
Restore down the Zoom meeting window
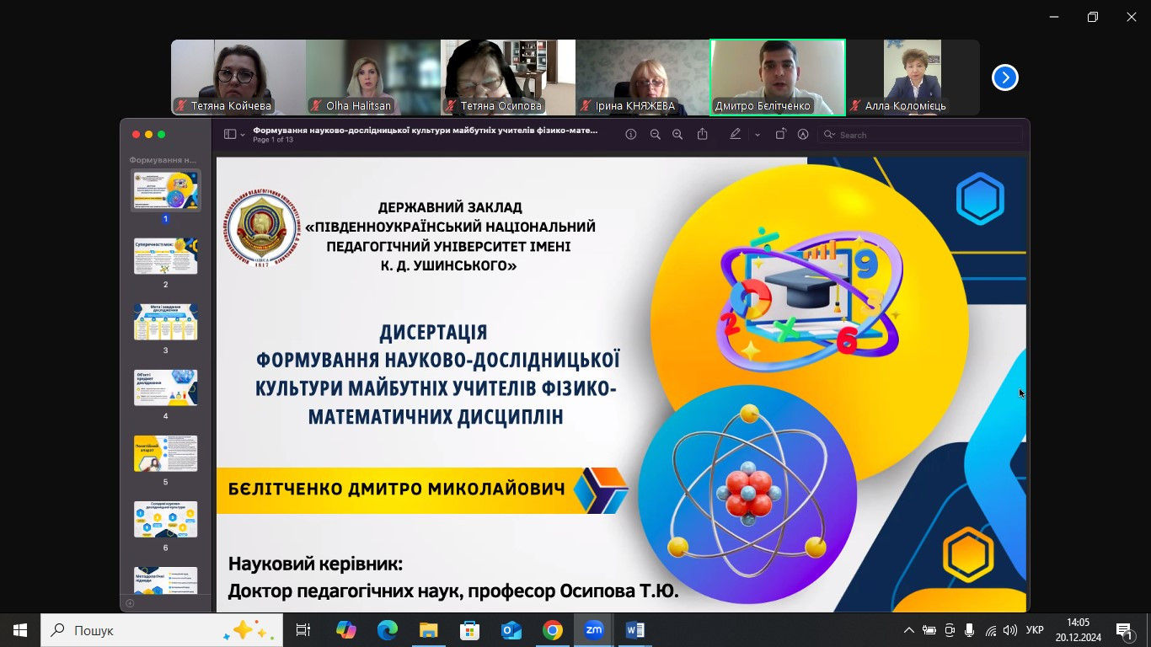pyautogui.click(x=1093, y=17)
